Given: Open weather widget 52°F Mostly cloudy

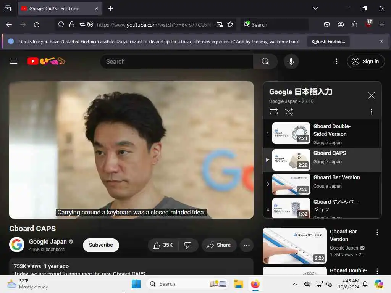Looking at the screenshot, I should (x=27, y=284).
